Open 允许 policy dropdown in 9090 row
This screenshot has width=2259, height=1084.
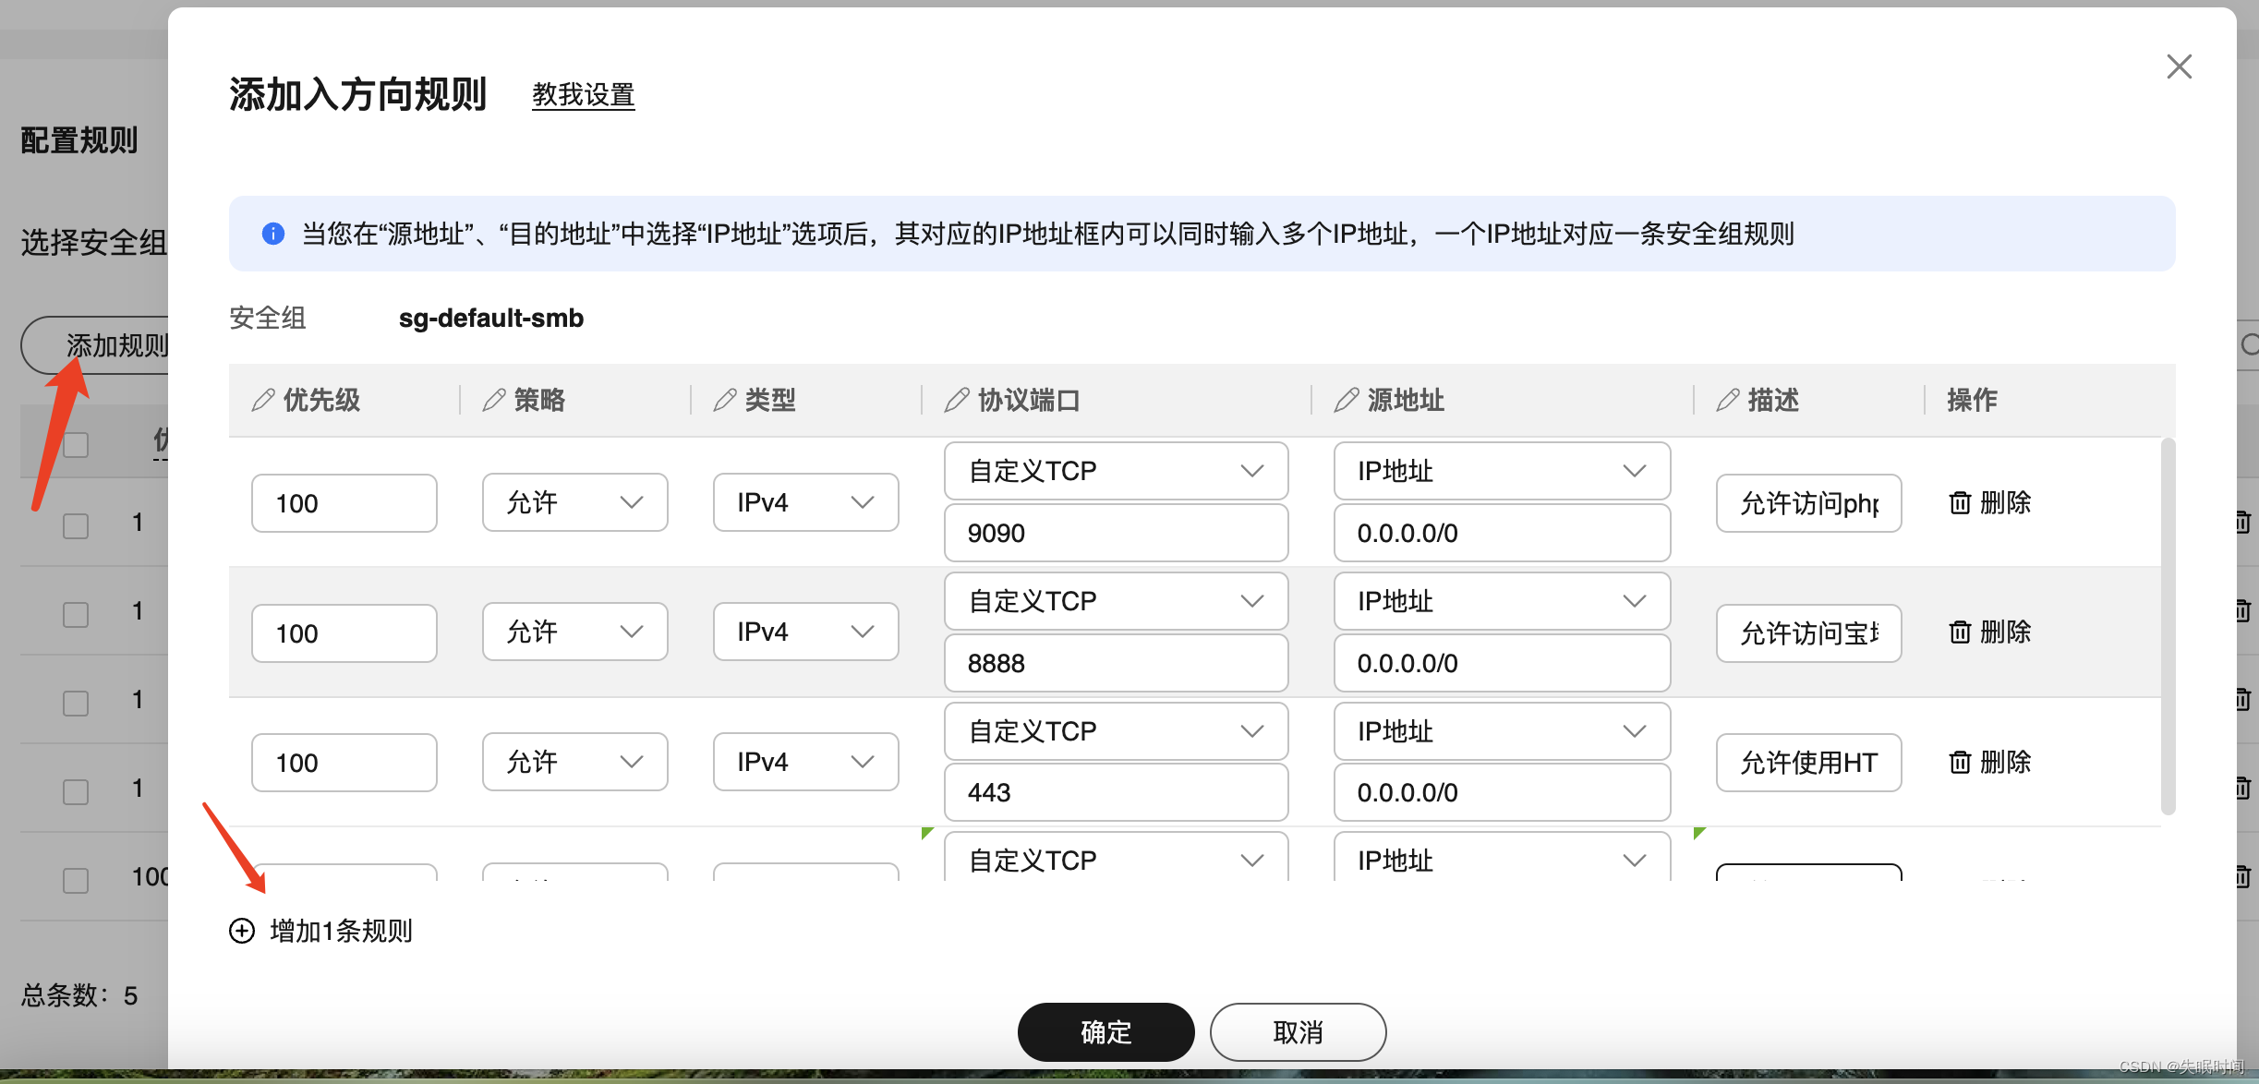point(575,502)
